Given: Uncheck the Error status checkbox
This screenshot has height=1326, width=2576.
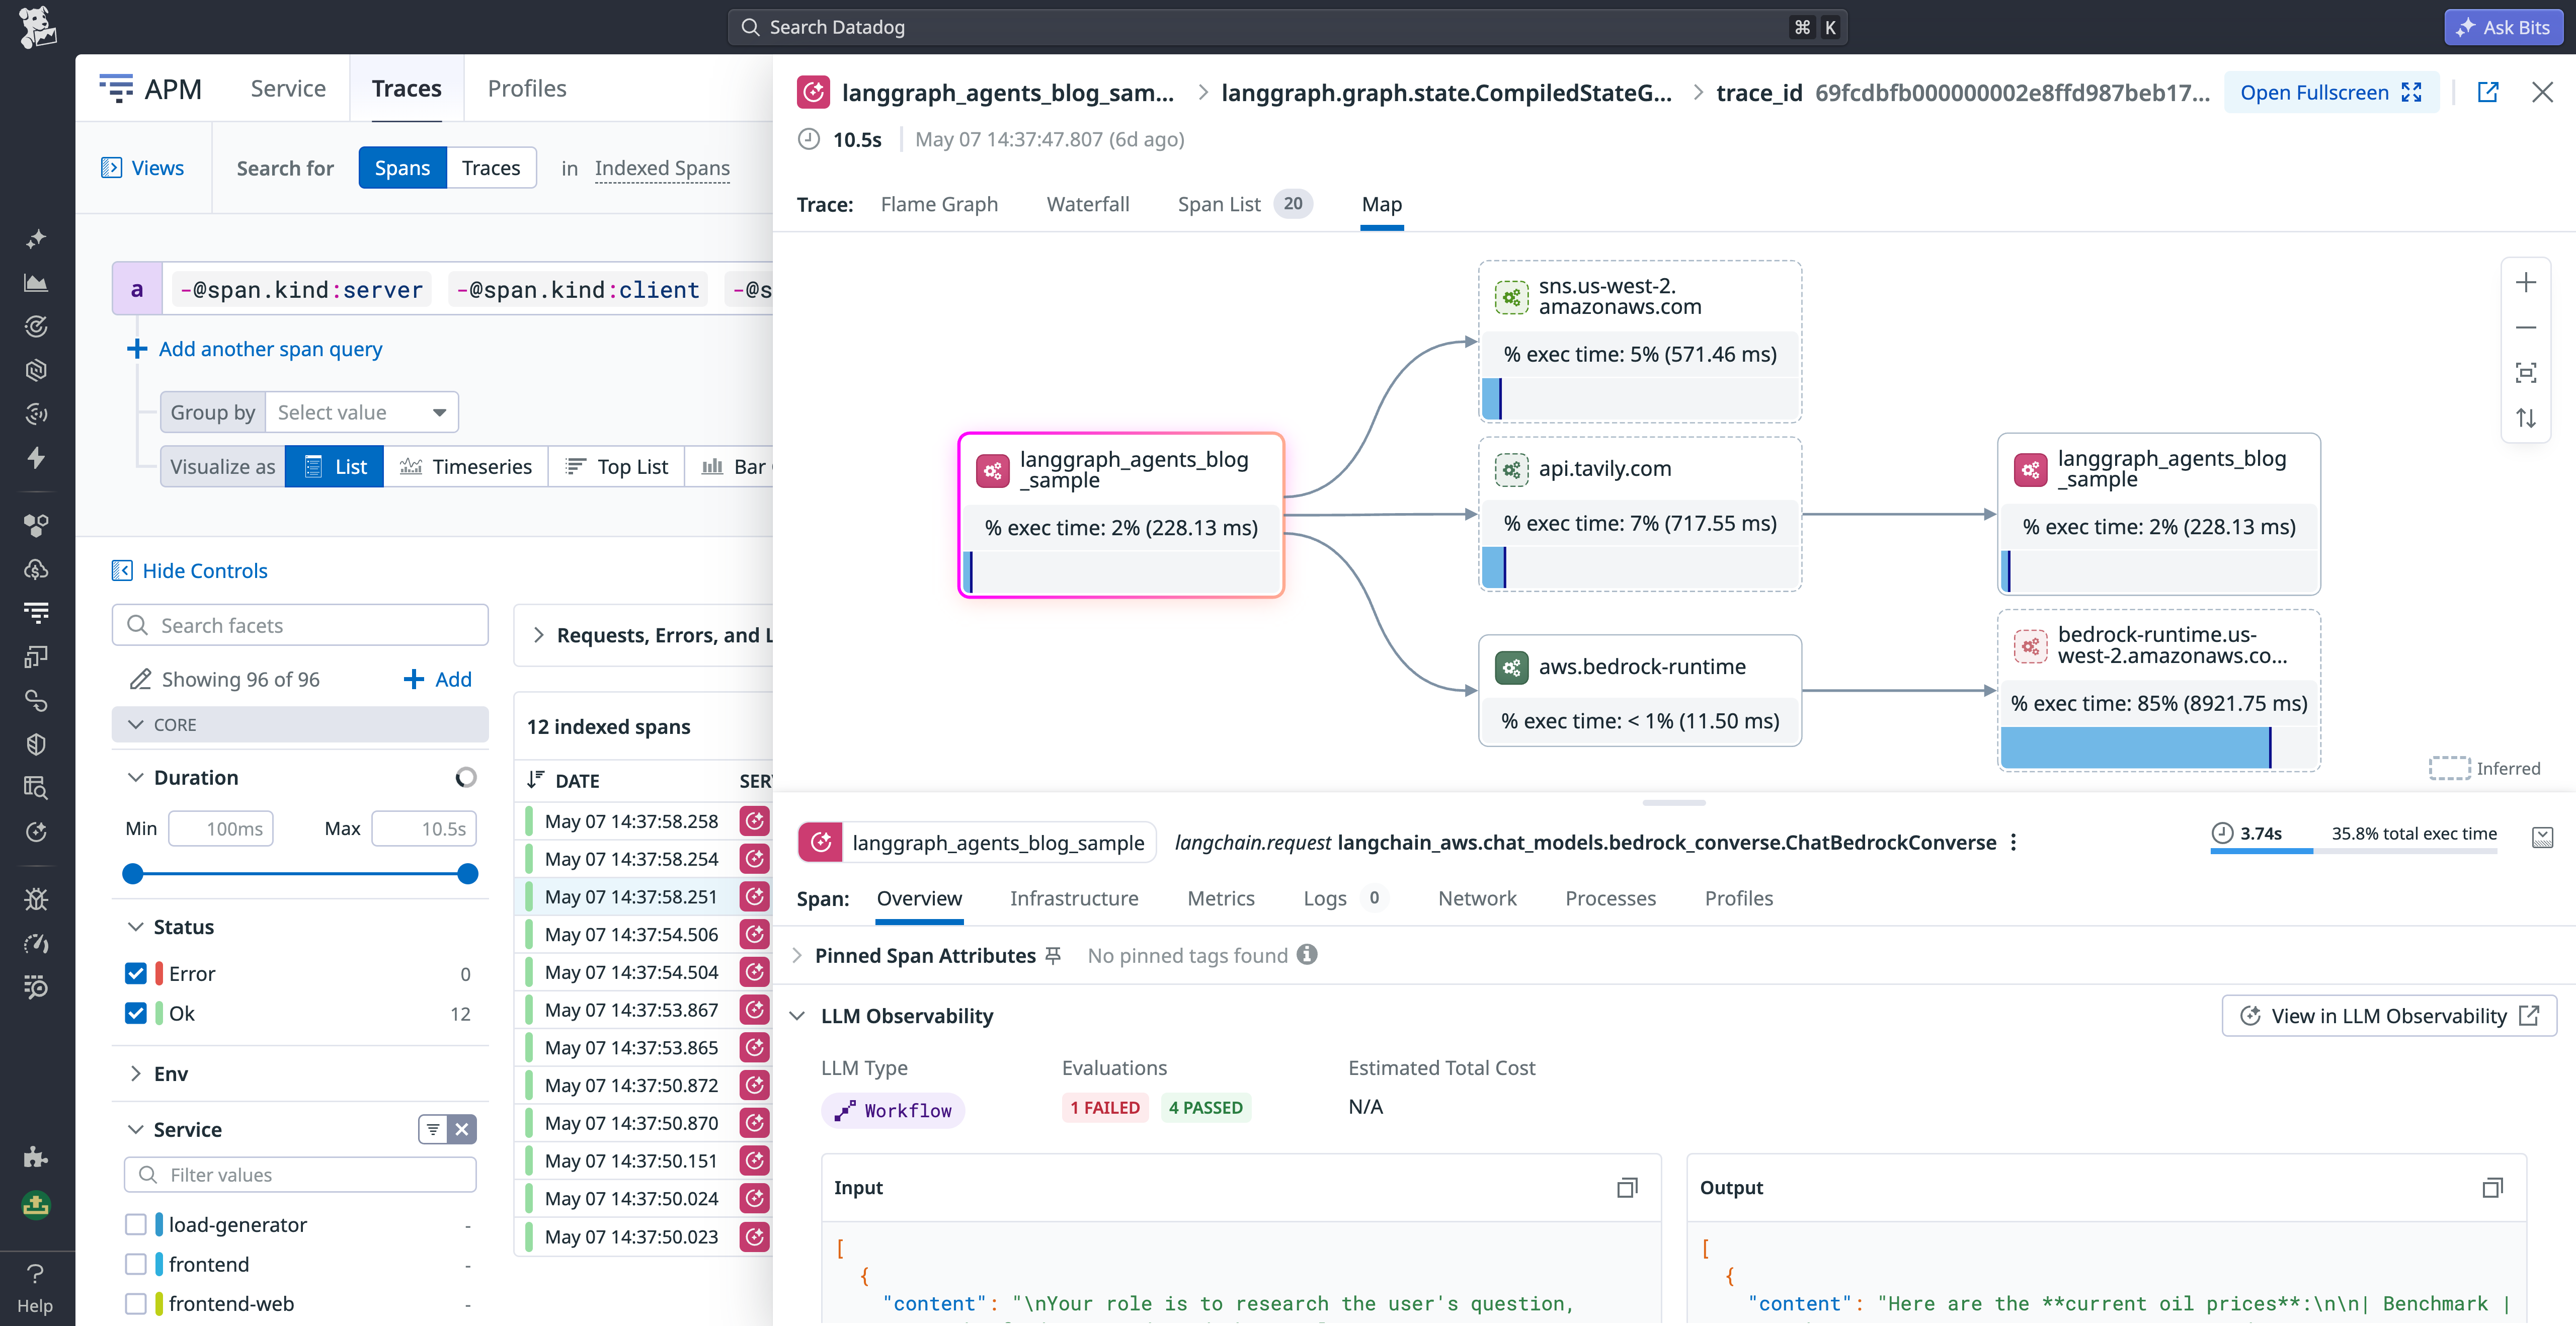Looking at the screenshot, I should pyautogui.click(x=136, y=973).
